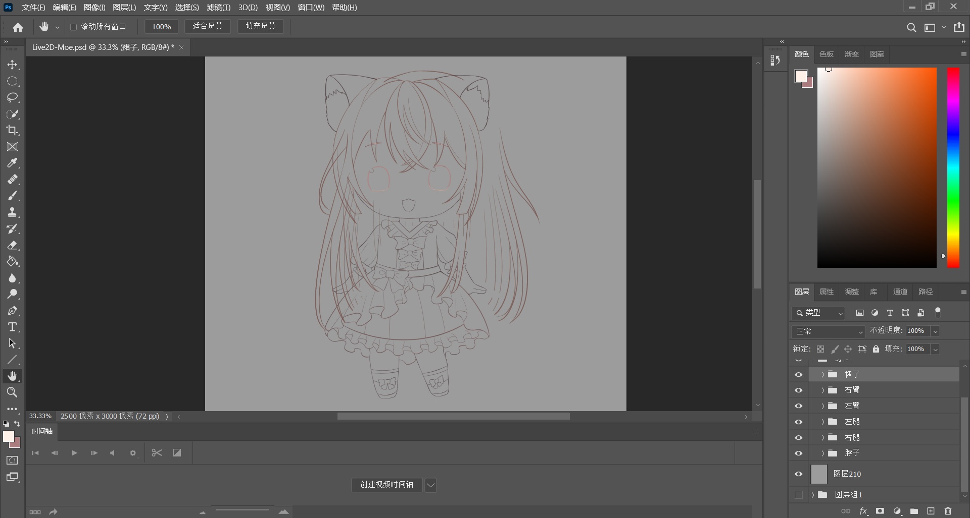Image resolution: width=970 pixels, height=518 pixels.
Task: Expand the 右臂 layer group
Action: (822, 390)
